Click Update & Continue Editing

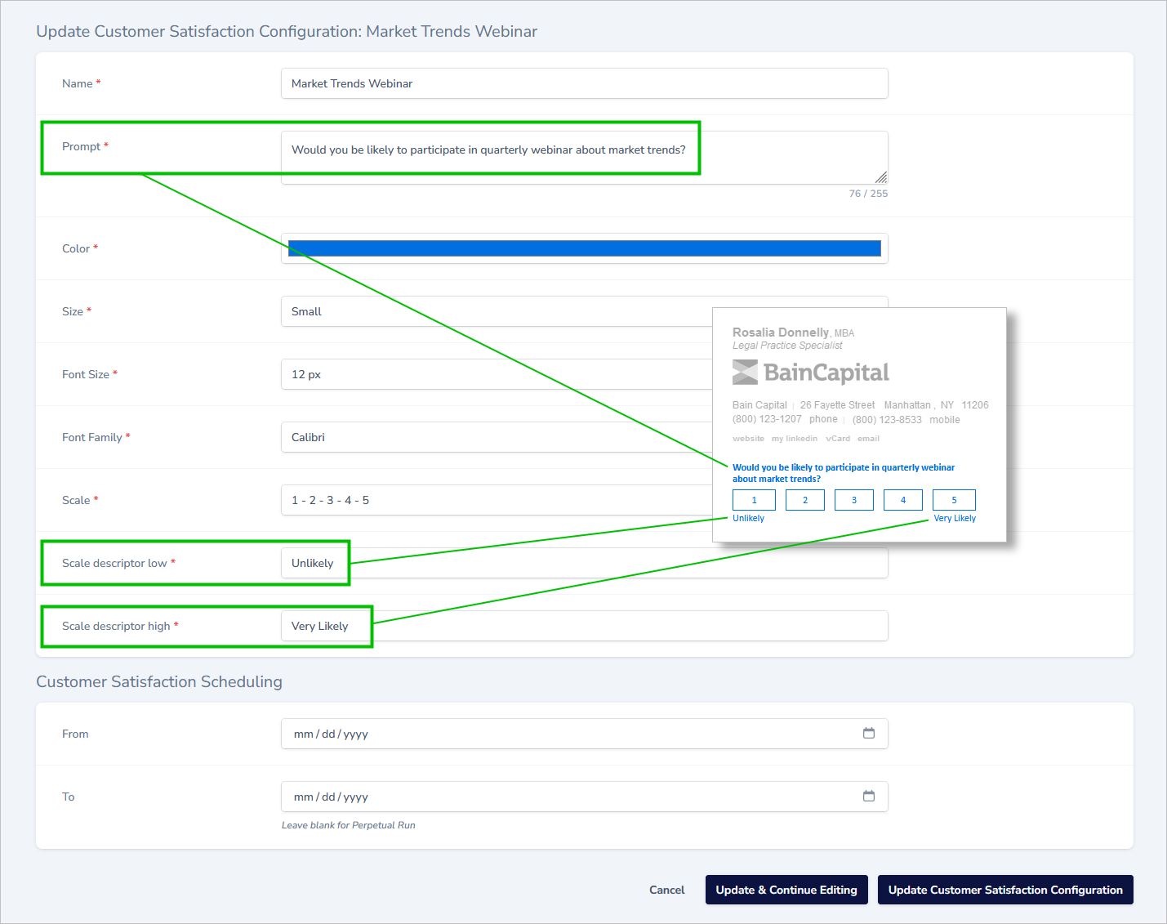[786, 890]
